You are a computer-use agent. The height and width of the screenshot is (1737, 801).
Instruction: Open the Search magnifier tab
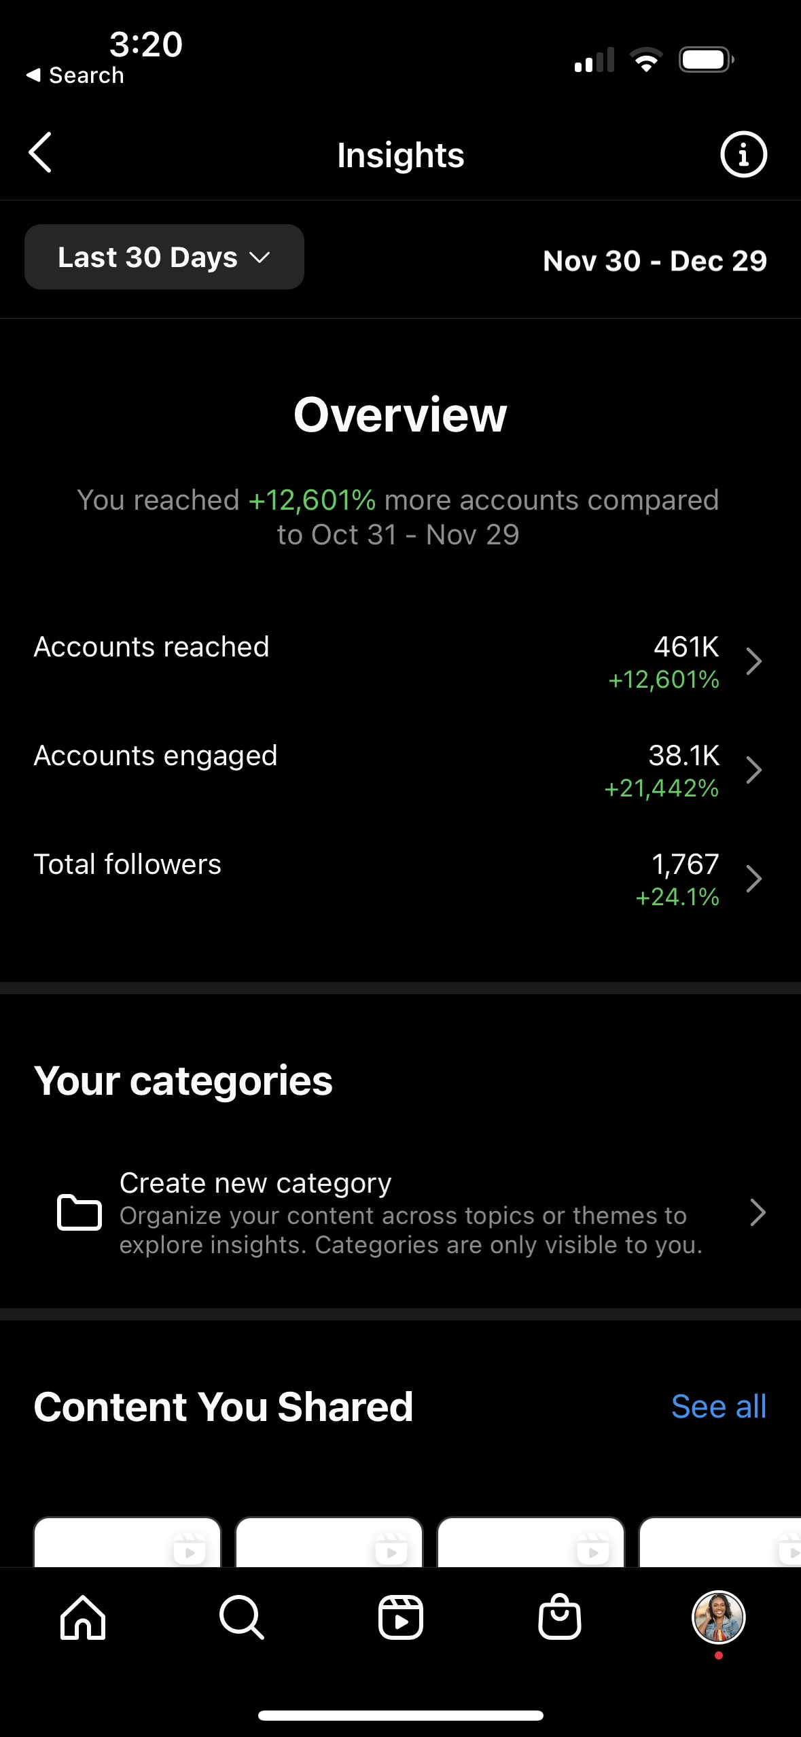point(241,1617)
